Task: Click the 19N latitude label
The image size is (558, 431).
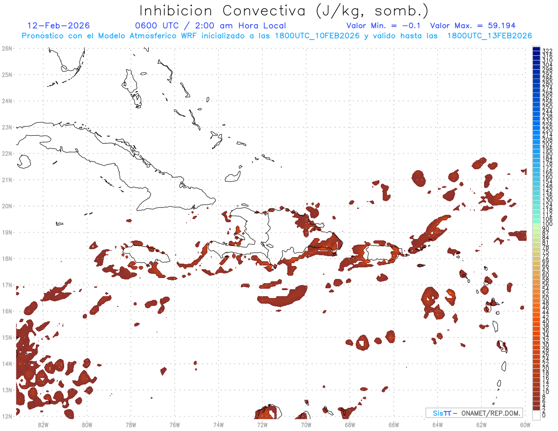Action: coord(7,232)
